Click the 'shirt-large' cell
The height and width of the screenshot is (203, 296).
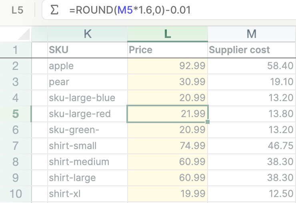pos(88,178)
